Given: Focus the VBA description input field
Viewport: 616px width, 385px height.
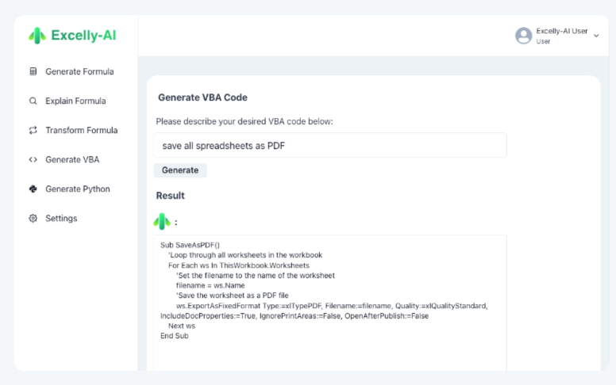Looking at the screenshot, I should [x=330, y=146].
